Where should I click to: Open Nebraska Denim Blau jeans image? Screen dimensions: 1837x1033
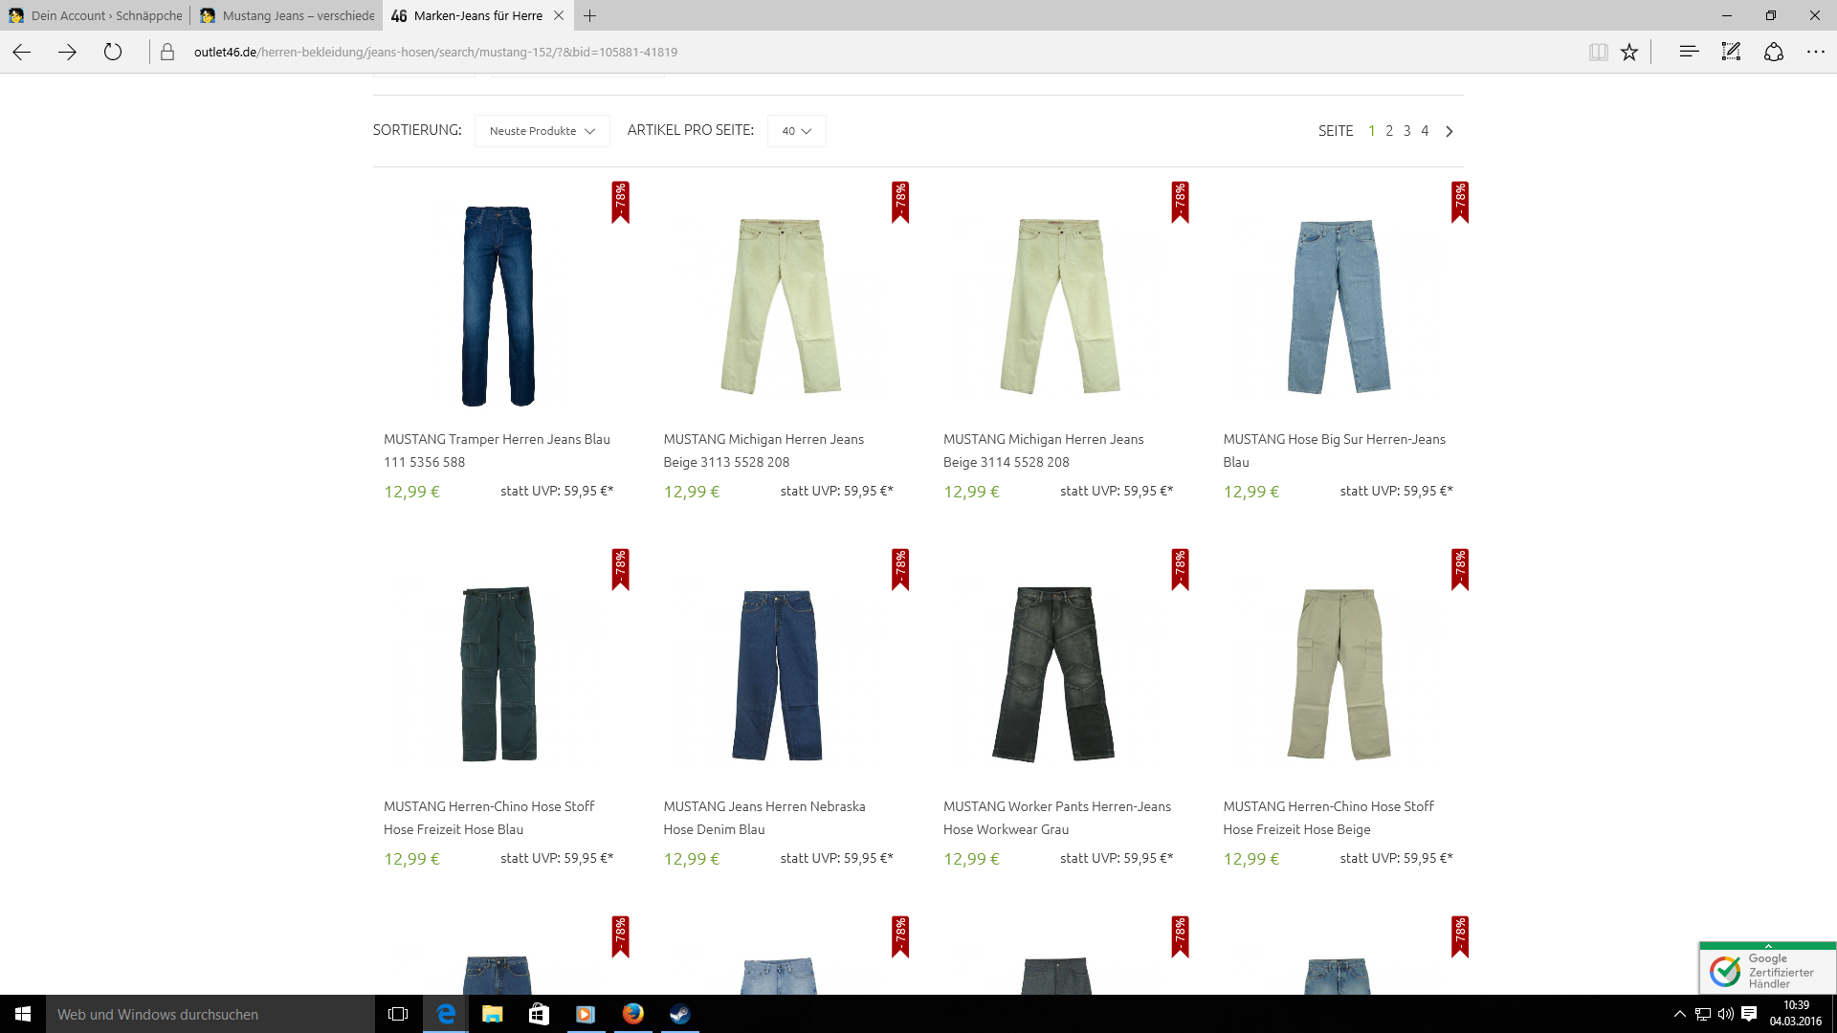(778, 675)
